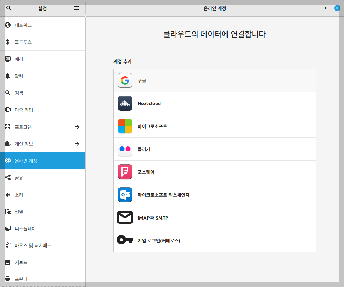
Task: Click the share icon beside 공유
Action: click(x=8, y=177)
